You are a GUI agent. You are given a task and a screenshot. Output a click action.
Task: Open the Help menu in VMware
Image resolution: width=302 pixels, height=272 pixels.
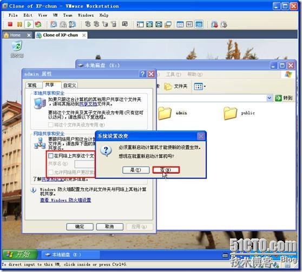[103, 15]
